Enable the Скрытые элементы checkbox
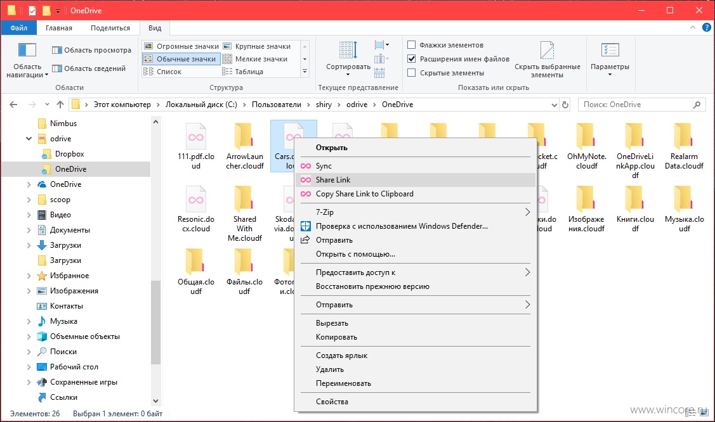Viewport: 715px width, 422px height. click(x=411, y=73)
